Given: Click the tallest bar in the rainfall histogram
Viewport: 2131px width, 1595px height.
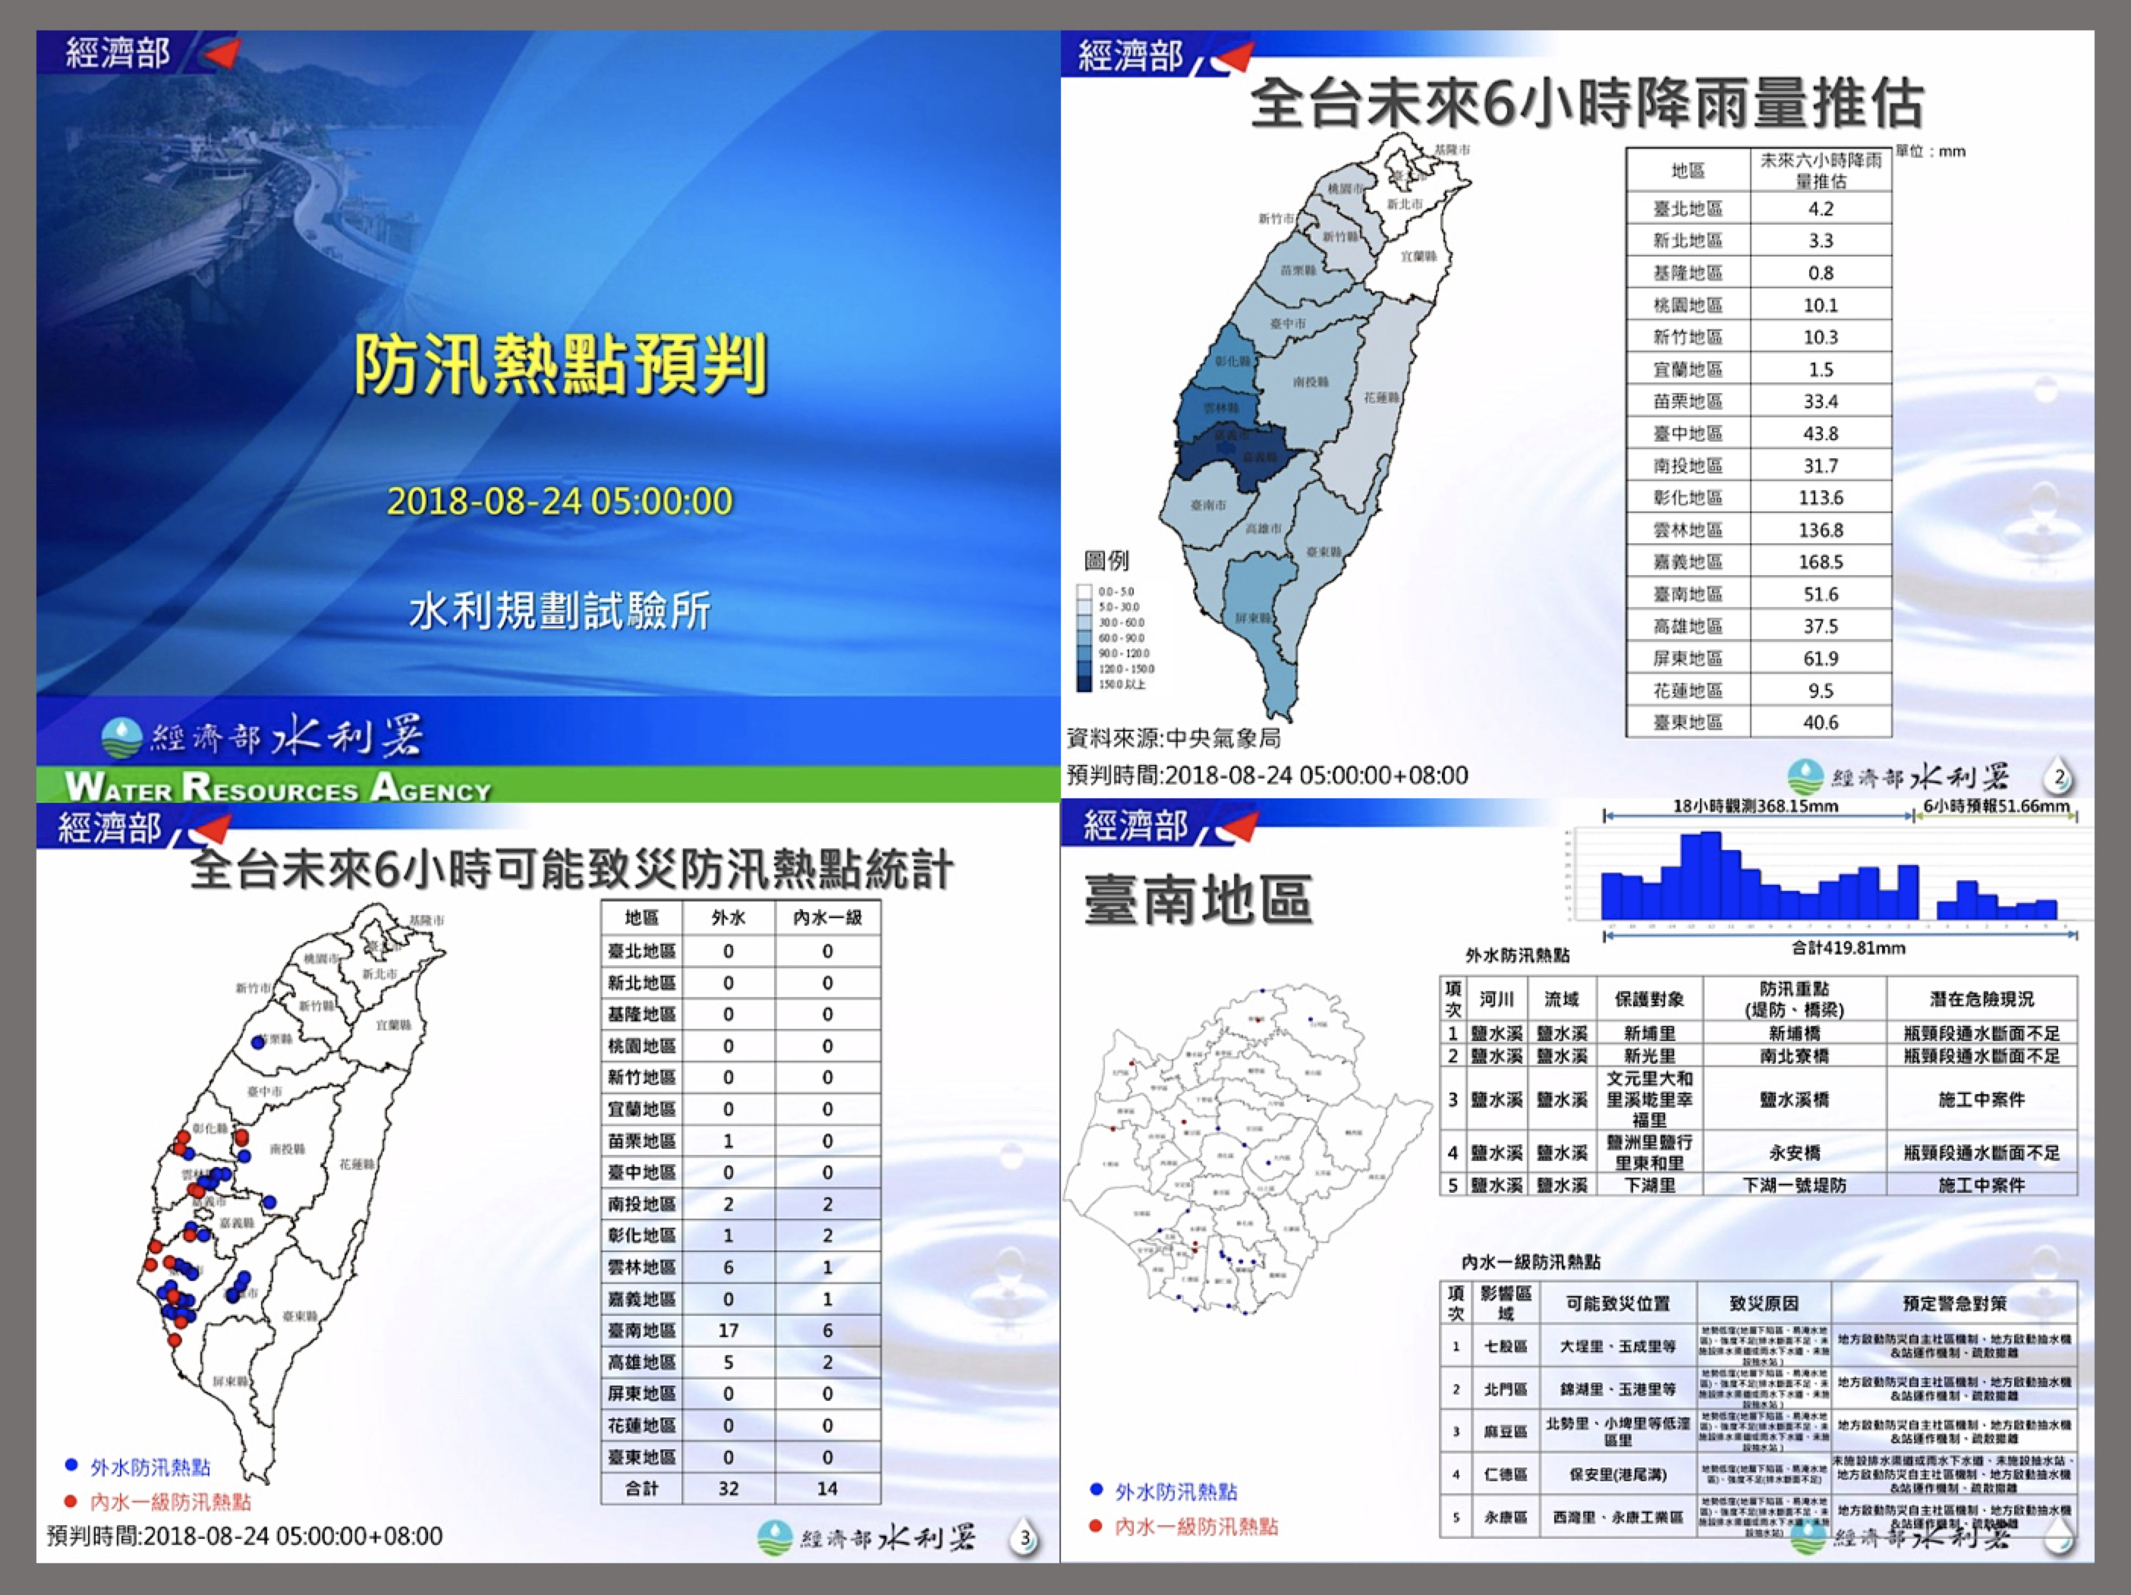Looking at the screenshot, I should point(1710,875).
